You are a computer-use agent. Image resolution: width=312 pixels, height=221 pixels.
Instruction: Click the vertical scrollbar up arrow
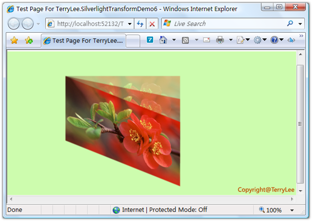click(x=300, y=54)
